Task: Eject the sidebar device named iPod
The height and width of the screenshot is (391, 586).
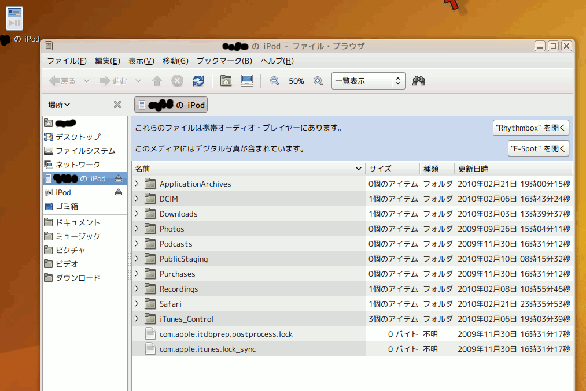Action: (x=119, y=192)
